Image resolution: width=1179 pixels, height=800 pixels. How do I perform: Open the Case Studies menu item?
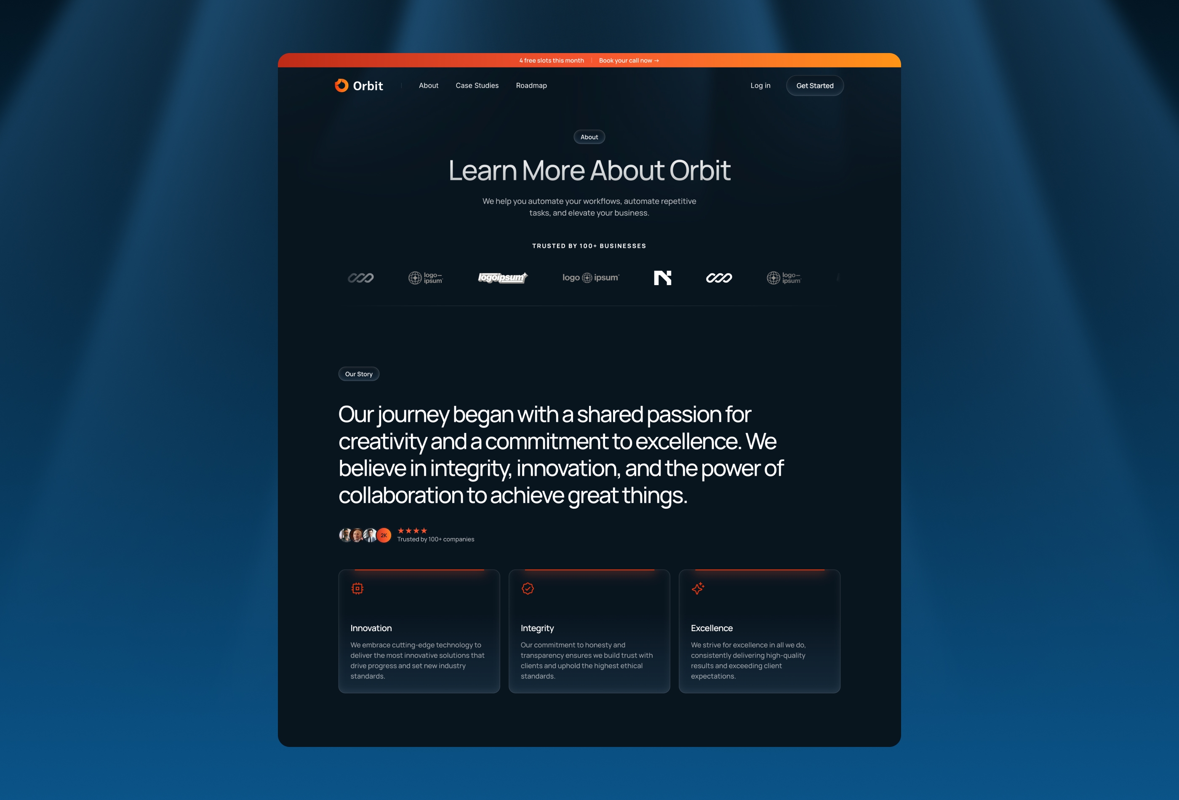coord(477,85)
